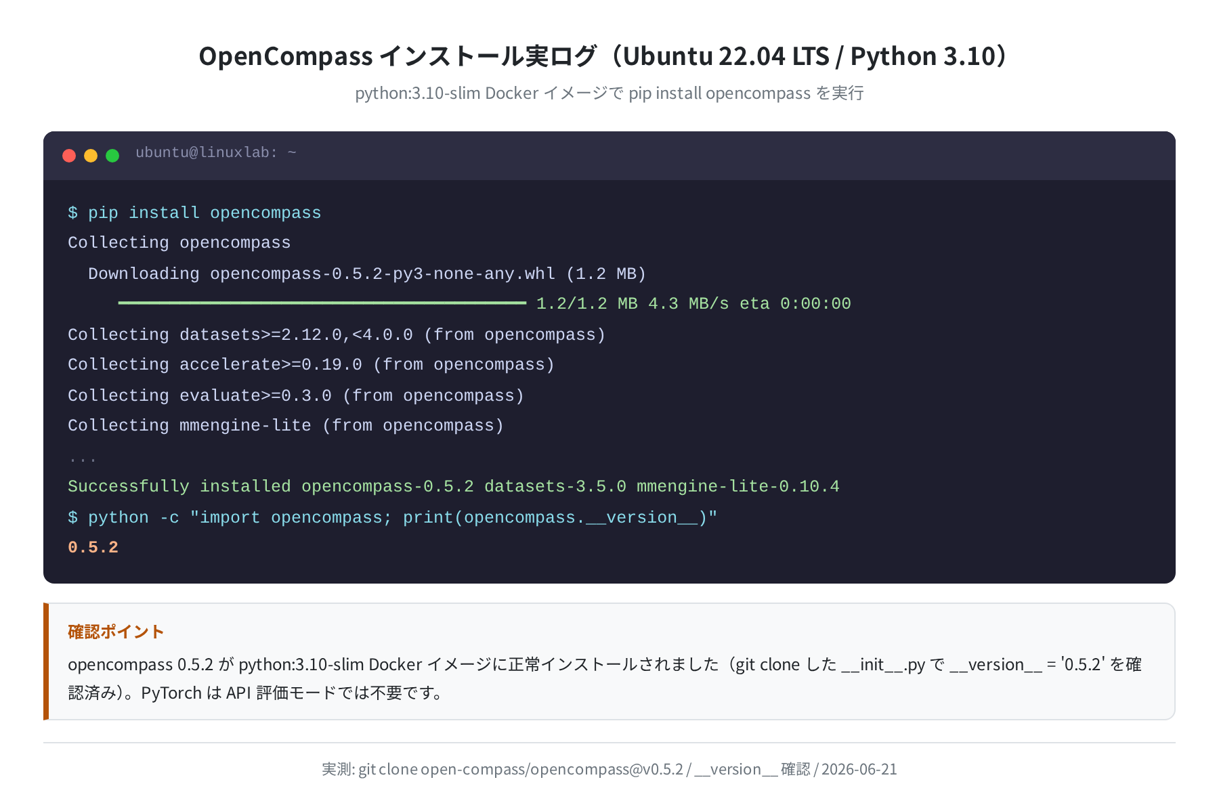Image resolution: width=1219 pixels, height=807 pixels.
Task: Click the subtitle mentioning python:3.10-slim Docker
Action: click(x=609, y=93)
